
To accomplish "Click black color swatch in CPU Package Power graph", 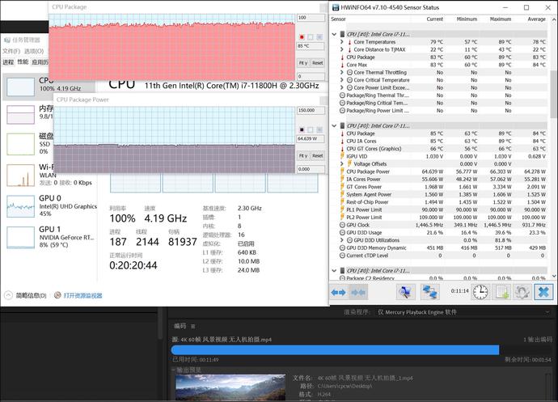I will (x=302, y=129).
